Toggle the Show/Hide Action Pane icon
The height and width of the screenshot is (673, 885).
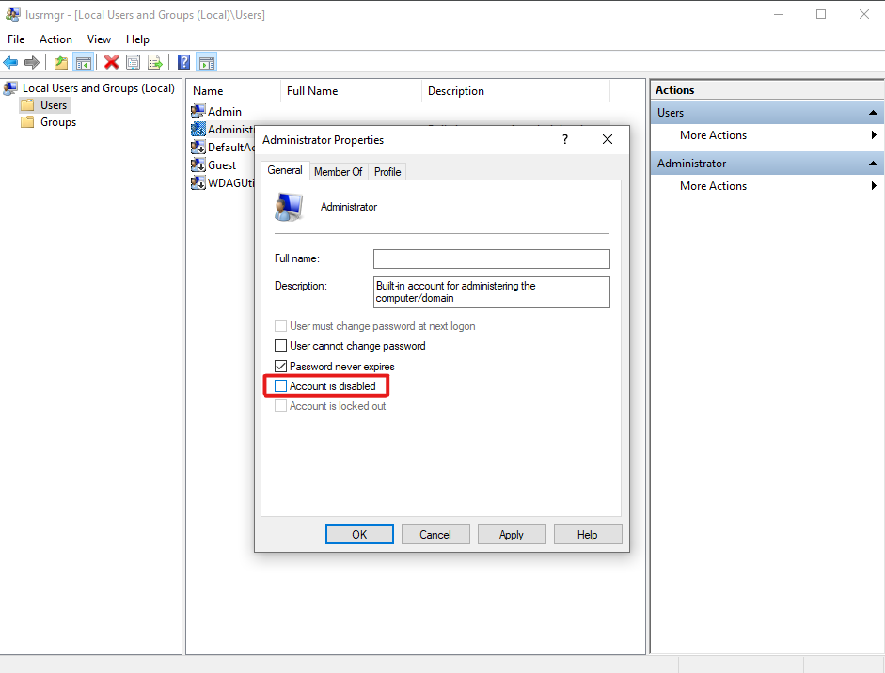208,62
